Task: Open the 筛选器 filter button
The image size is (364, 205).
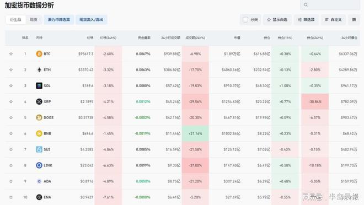Action: pos(306,20)
